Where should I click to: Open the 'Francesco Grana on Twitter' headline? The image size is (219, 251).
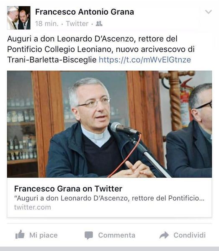68,189
